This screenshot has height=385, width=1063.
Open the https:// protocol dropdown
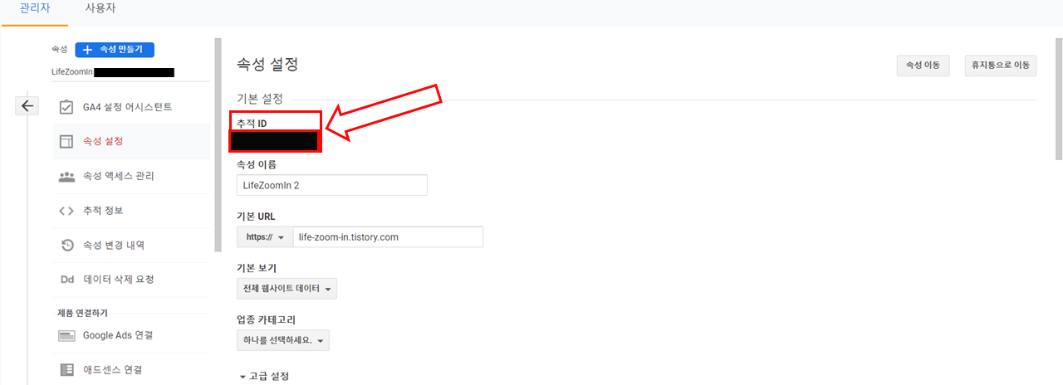click(x=264, y=237)
